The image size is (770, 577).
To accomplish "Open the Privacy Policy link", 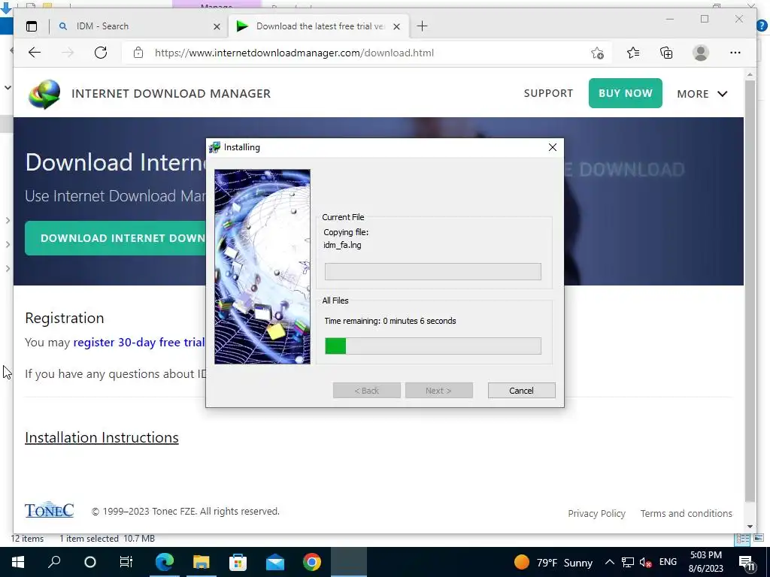I will tap(596, 513).
